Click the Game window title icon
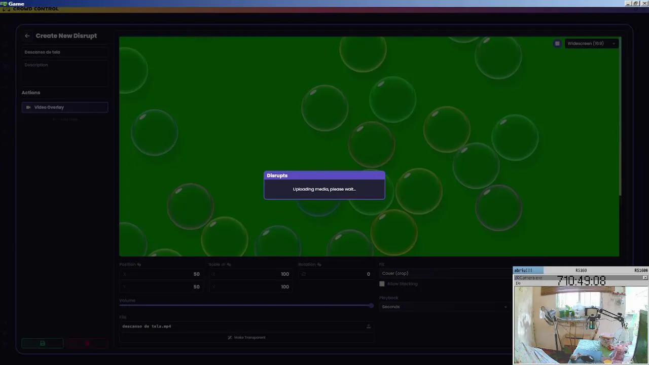 coord(4,4)
